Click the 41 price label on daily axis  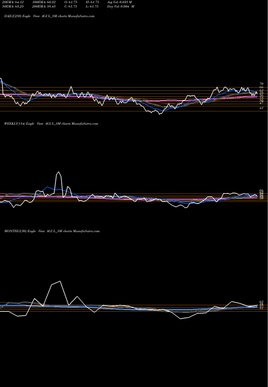click(262, 108)
